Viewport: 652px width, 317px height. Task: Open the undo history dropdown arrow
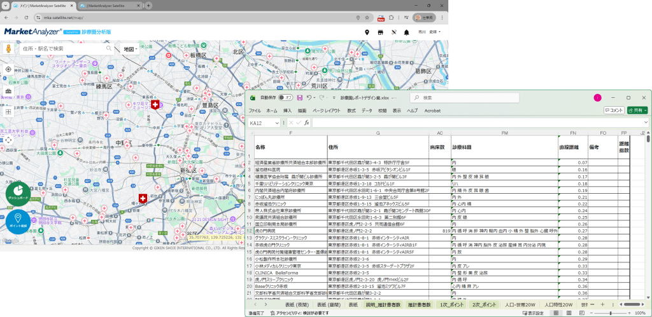pyautogui.click(x=315, y=97)
